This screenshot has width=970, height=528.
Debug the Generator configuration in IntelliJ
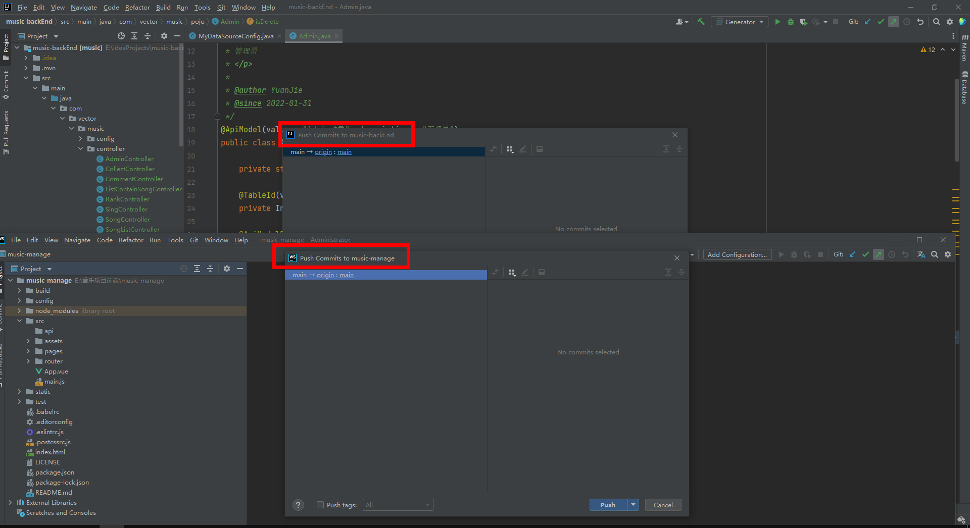(x=791, y=22)
